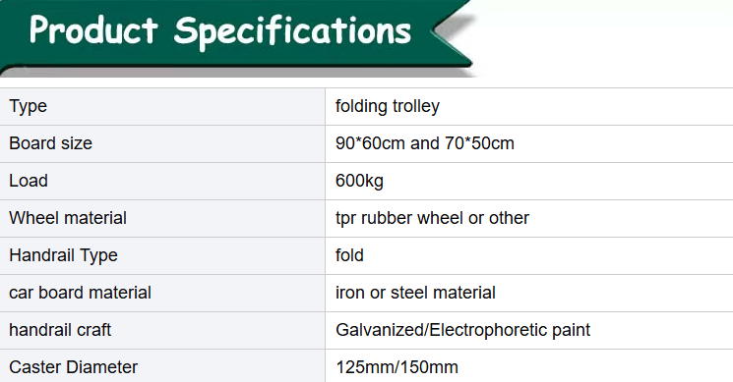
Task: Click the 90*60cm and 70*50cm value
Action: point(425,143)
